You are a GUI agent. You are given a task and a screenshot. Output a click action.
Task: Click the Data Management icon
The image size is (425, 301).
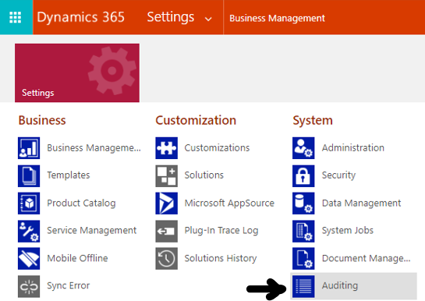coord(303,204)
